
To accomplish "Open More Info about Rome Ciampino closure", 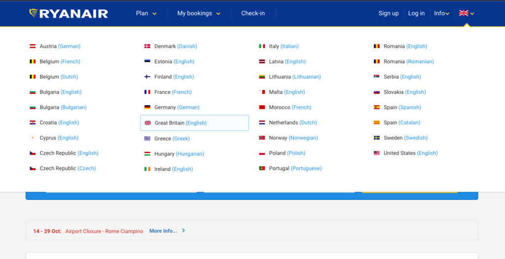I will point(163,231).
